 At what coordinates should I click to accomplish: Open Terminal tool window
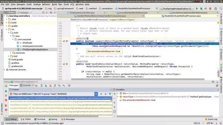coord(39,119)
